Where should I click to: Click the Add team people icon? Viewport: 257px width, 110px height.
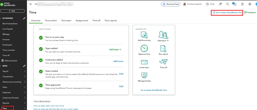tap(163, 35)
